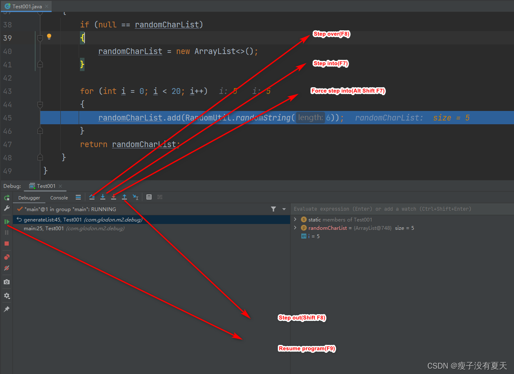The width and height of the screenshot is (514, 374).
Task: Click the Step Into debugger icon
Action: click(103, 197)
